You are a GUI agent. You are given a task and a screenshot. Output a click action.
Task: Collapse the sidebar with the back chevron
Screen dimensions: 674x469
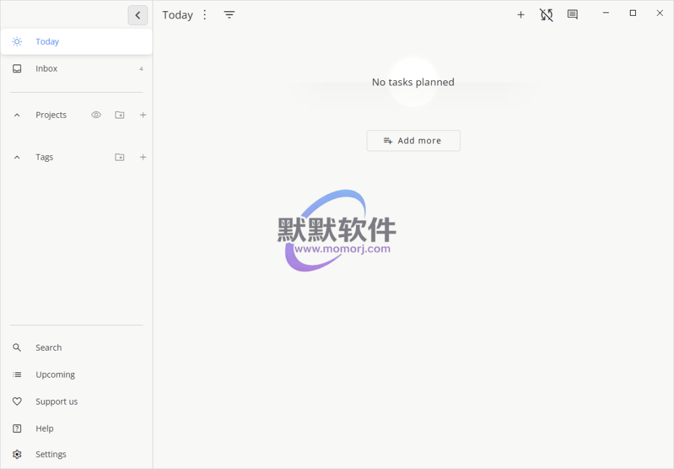138,15
